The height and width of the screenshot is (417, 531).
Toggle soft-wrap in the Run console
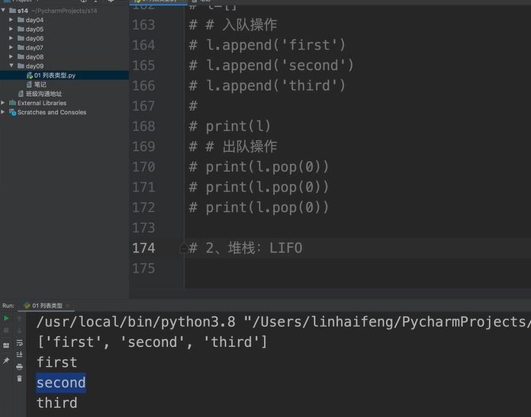click(x=20, y=342)
